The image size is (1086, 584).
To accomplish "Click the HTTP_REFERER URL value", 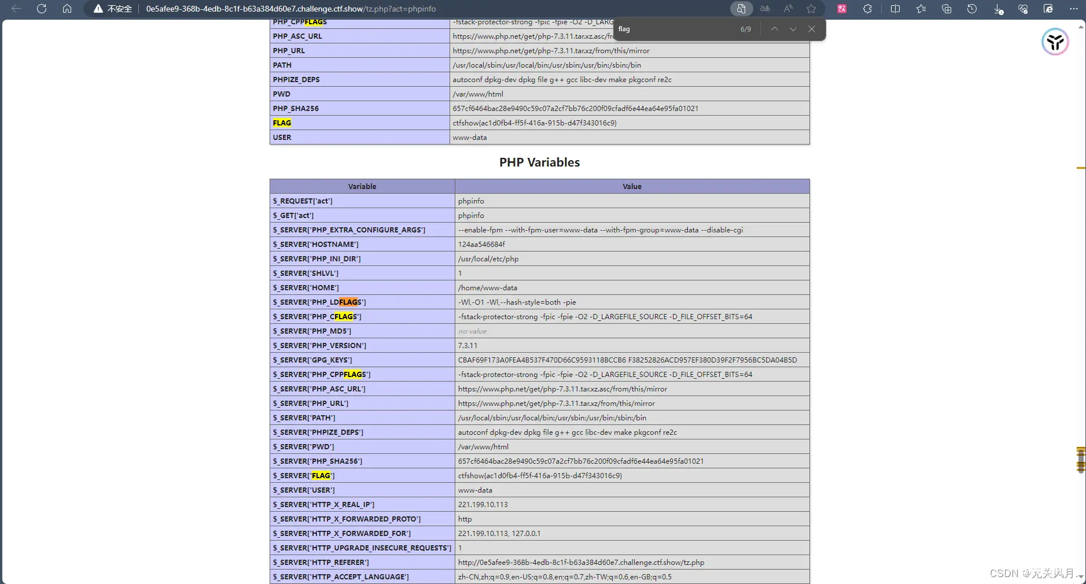I will click(x=581, y=562).
